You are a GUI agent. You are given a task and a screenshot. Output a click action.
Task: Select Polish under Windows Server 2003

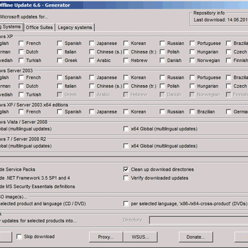162,86
